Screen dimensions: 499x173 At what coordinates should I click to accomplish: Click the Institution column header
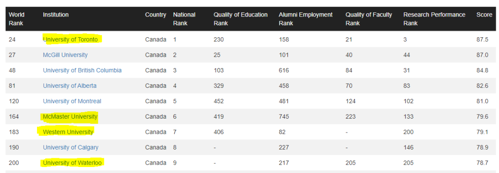56,15
